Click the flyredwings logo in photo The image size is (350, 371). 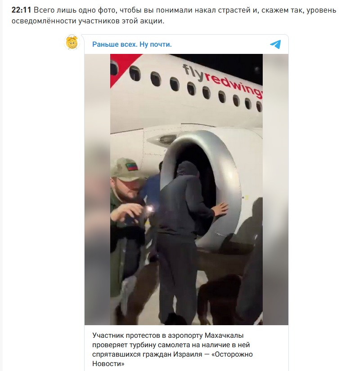point(223,81)
